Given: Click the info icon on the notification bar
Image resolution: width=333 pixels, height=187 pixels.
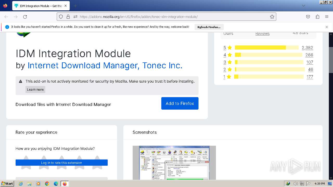Looking at the screenshot, I should coord(7,27).
